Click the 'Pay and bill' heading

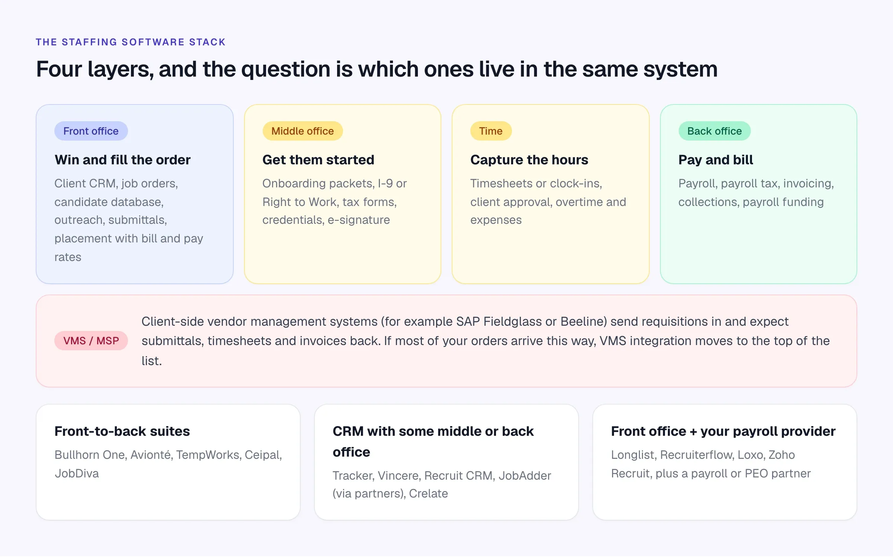[x=716, y=160]
